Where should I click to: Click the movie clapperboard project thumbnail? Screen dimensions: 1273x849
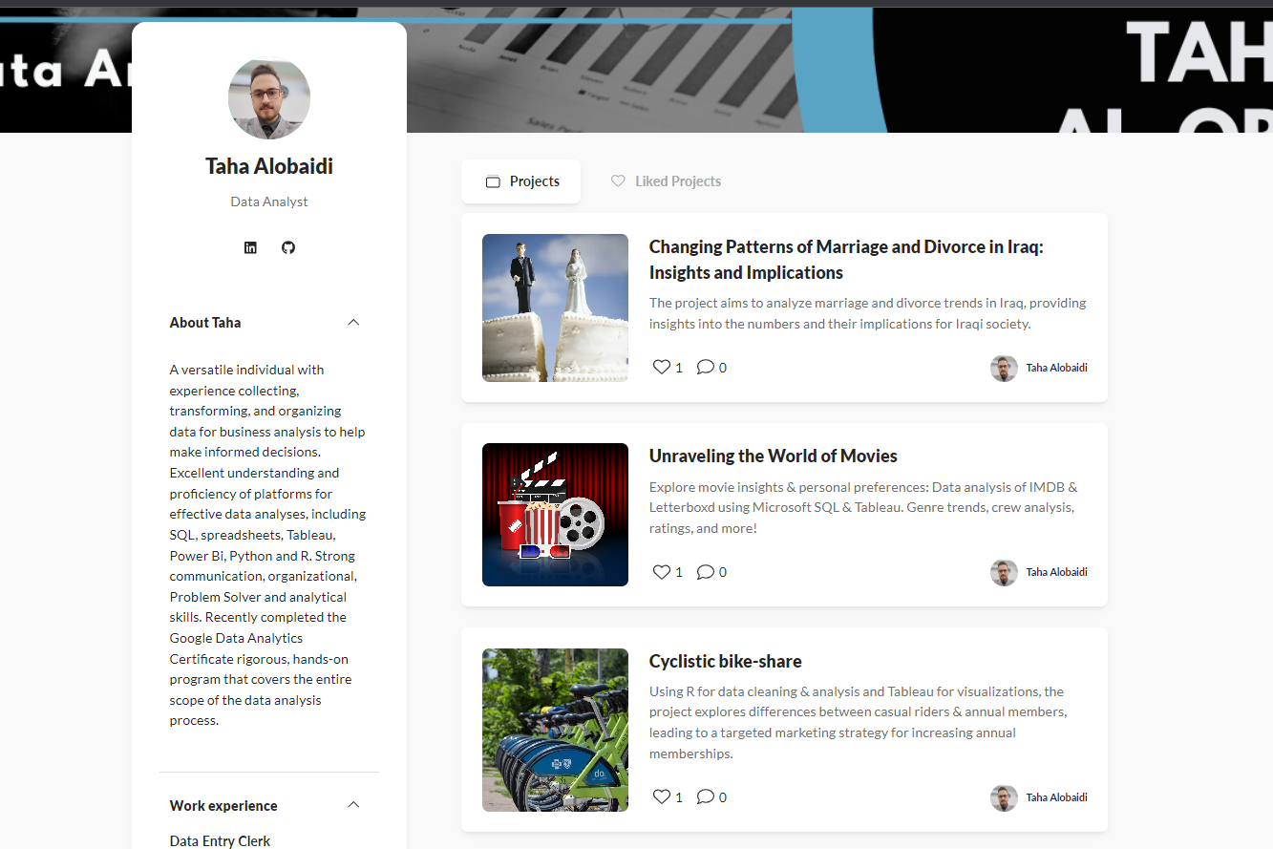(555, 515)
